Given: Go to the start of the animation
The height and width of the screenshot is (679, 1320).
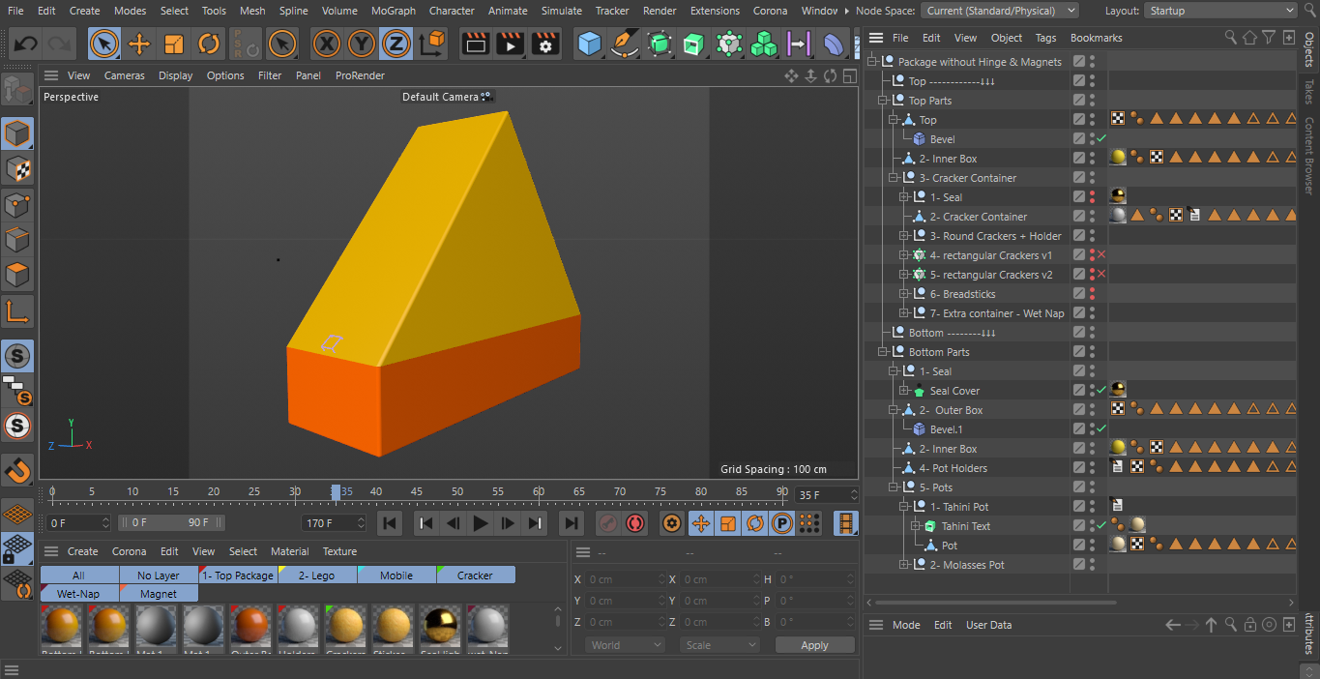Looking at the screenshot, I should click(389, 523).
